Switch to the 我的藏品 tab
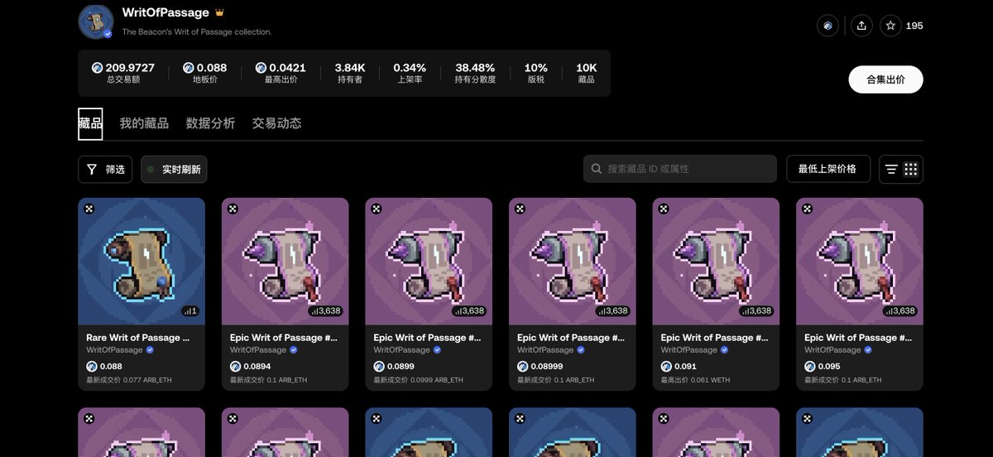 144,123
